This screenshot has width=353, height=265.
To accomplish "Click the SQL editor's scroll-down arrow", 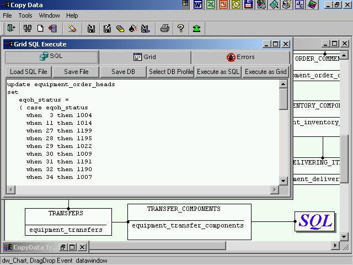I will pos(284,181).
